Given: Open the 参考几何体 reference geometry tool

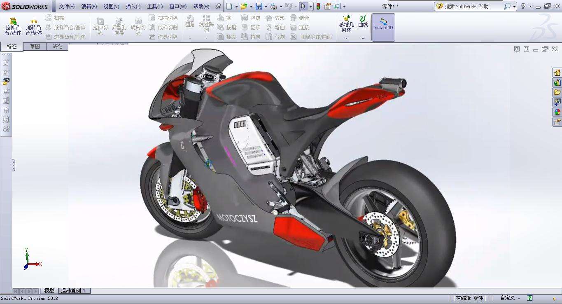Looking at the screenshot, I should [346, 24].
